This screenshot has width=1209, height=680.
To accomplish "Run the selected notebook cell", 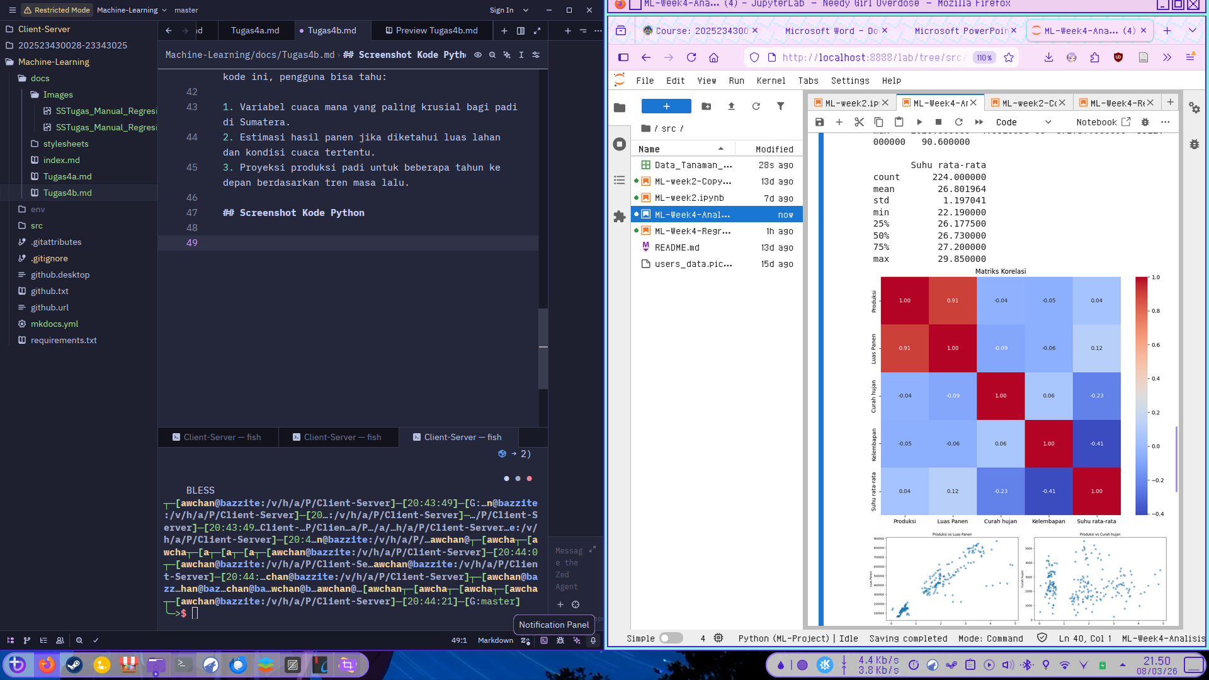I will tap(919, 122).
